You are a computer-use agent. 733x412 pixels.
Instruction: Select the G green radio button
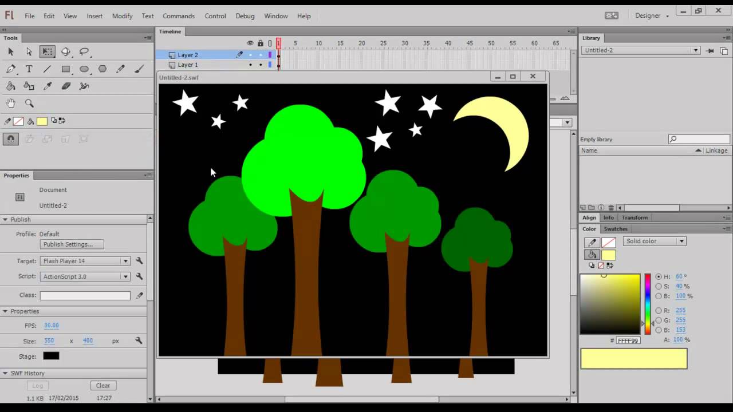point(659,320)
